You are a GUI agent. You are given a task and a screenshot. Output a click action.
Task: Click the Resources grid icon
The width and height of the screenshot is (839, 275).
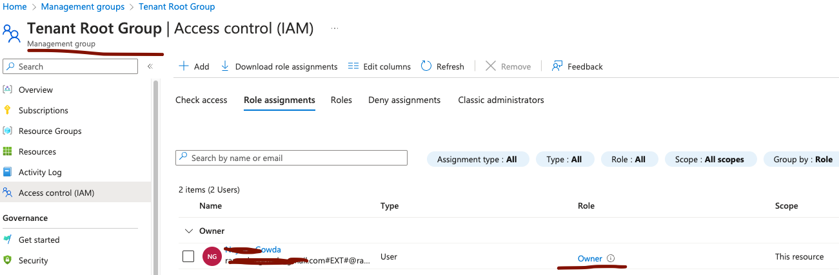coord(8,151)
